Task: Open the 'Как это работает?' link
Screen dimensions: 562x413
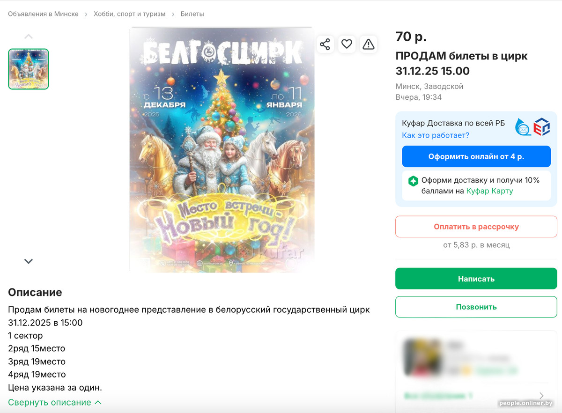Action: coord(435,135)
